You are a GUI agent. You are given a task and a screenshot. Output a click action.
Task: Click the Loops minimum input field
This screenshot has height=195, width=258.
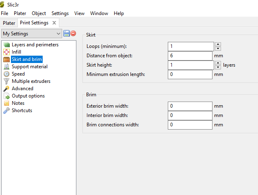coord(191,46)
